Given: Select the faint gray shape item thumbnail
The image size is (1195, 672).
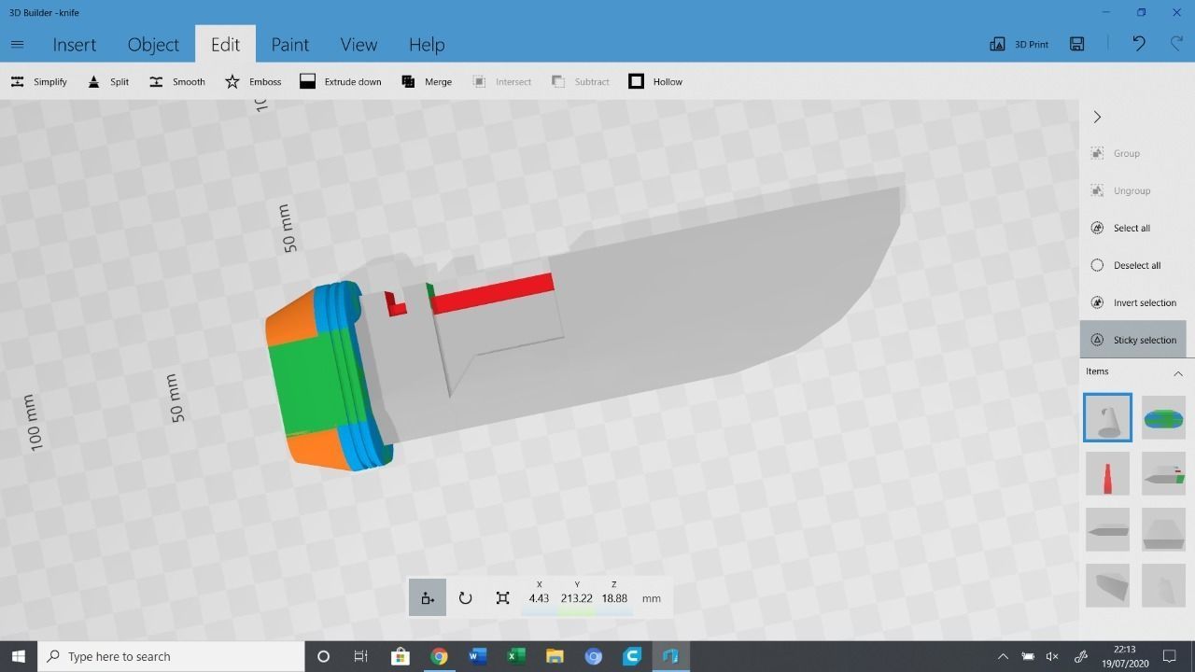Looking at the screenshot, I should 1163,586.
